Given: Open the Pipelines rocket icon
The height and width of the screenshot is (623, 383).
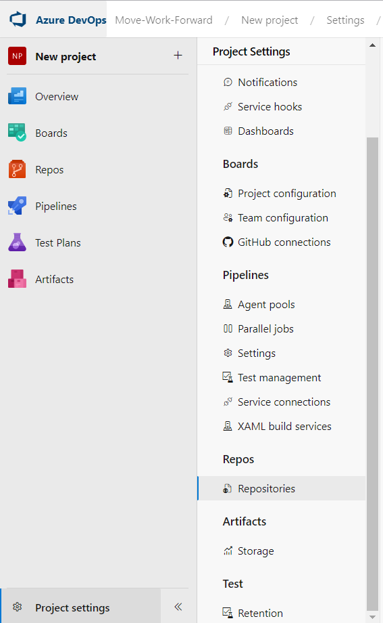Looking at the screenshot, I should [x=17, y=206].
